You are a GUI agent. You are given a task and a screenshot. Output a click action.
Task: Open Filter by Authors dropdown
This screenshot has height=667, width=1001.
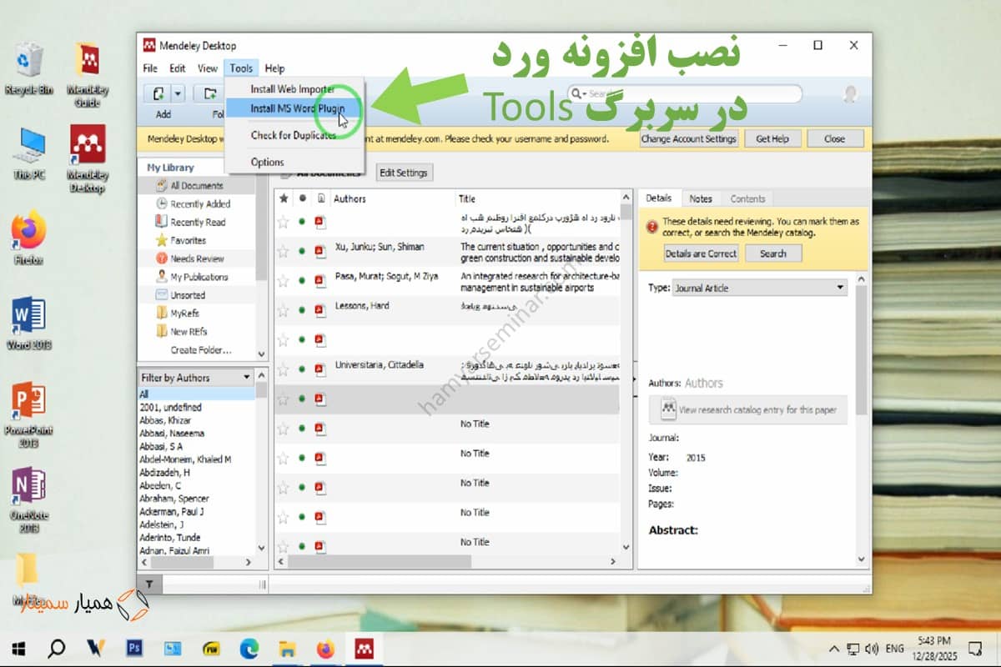(196, 377)
